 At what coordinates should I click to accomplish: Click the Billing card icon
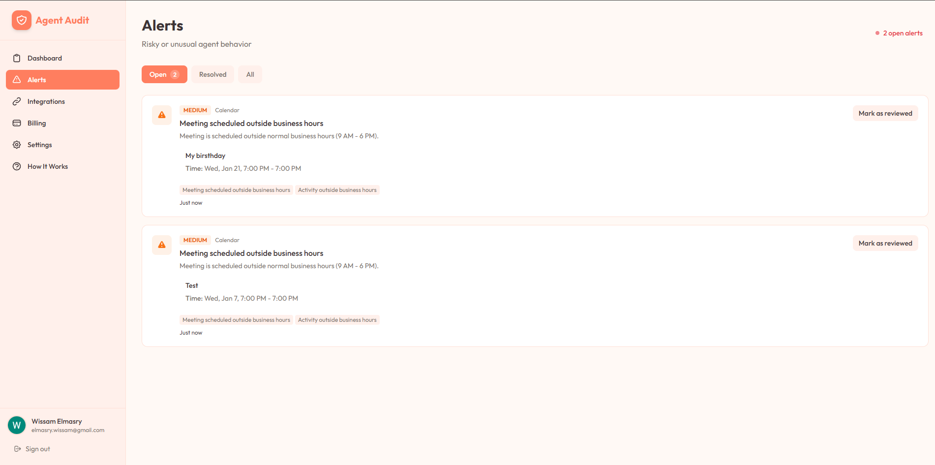(x=17, y=123)
